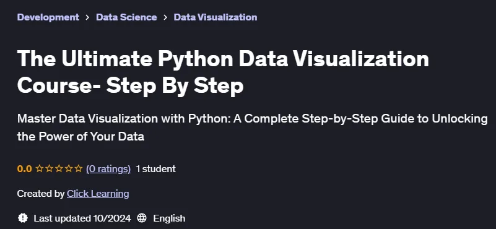Image resolution: width=496 pixels, height=229 pixels.
Task: Click the fifth rating star
Action: [x=79, y=168]
